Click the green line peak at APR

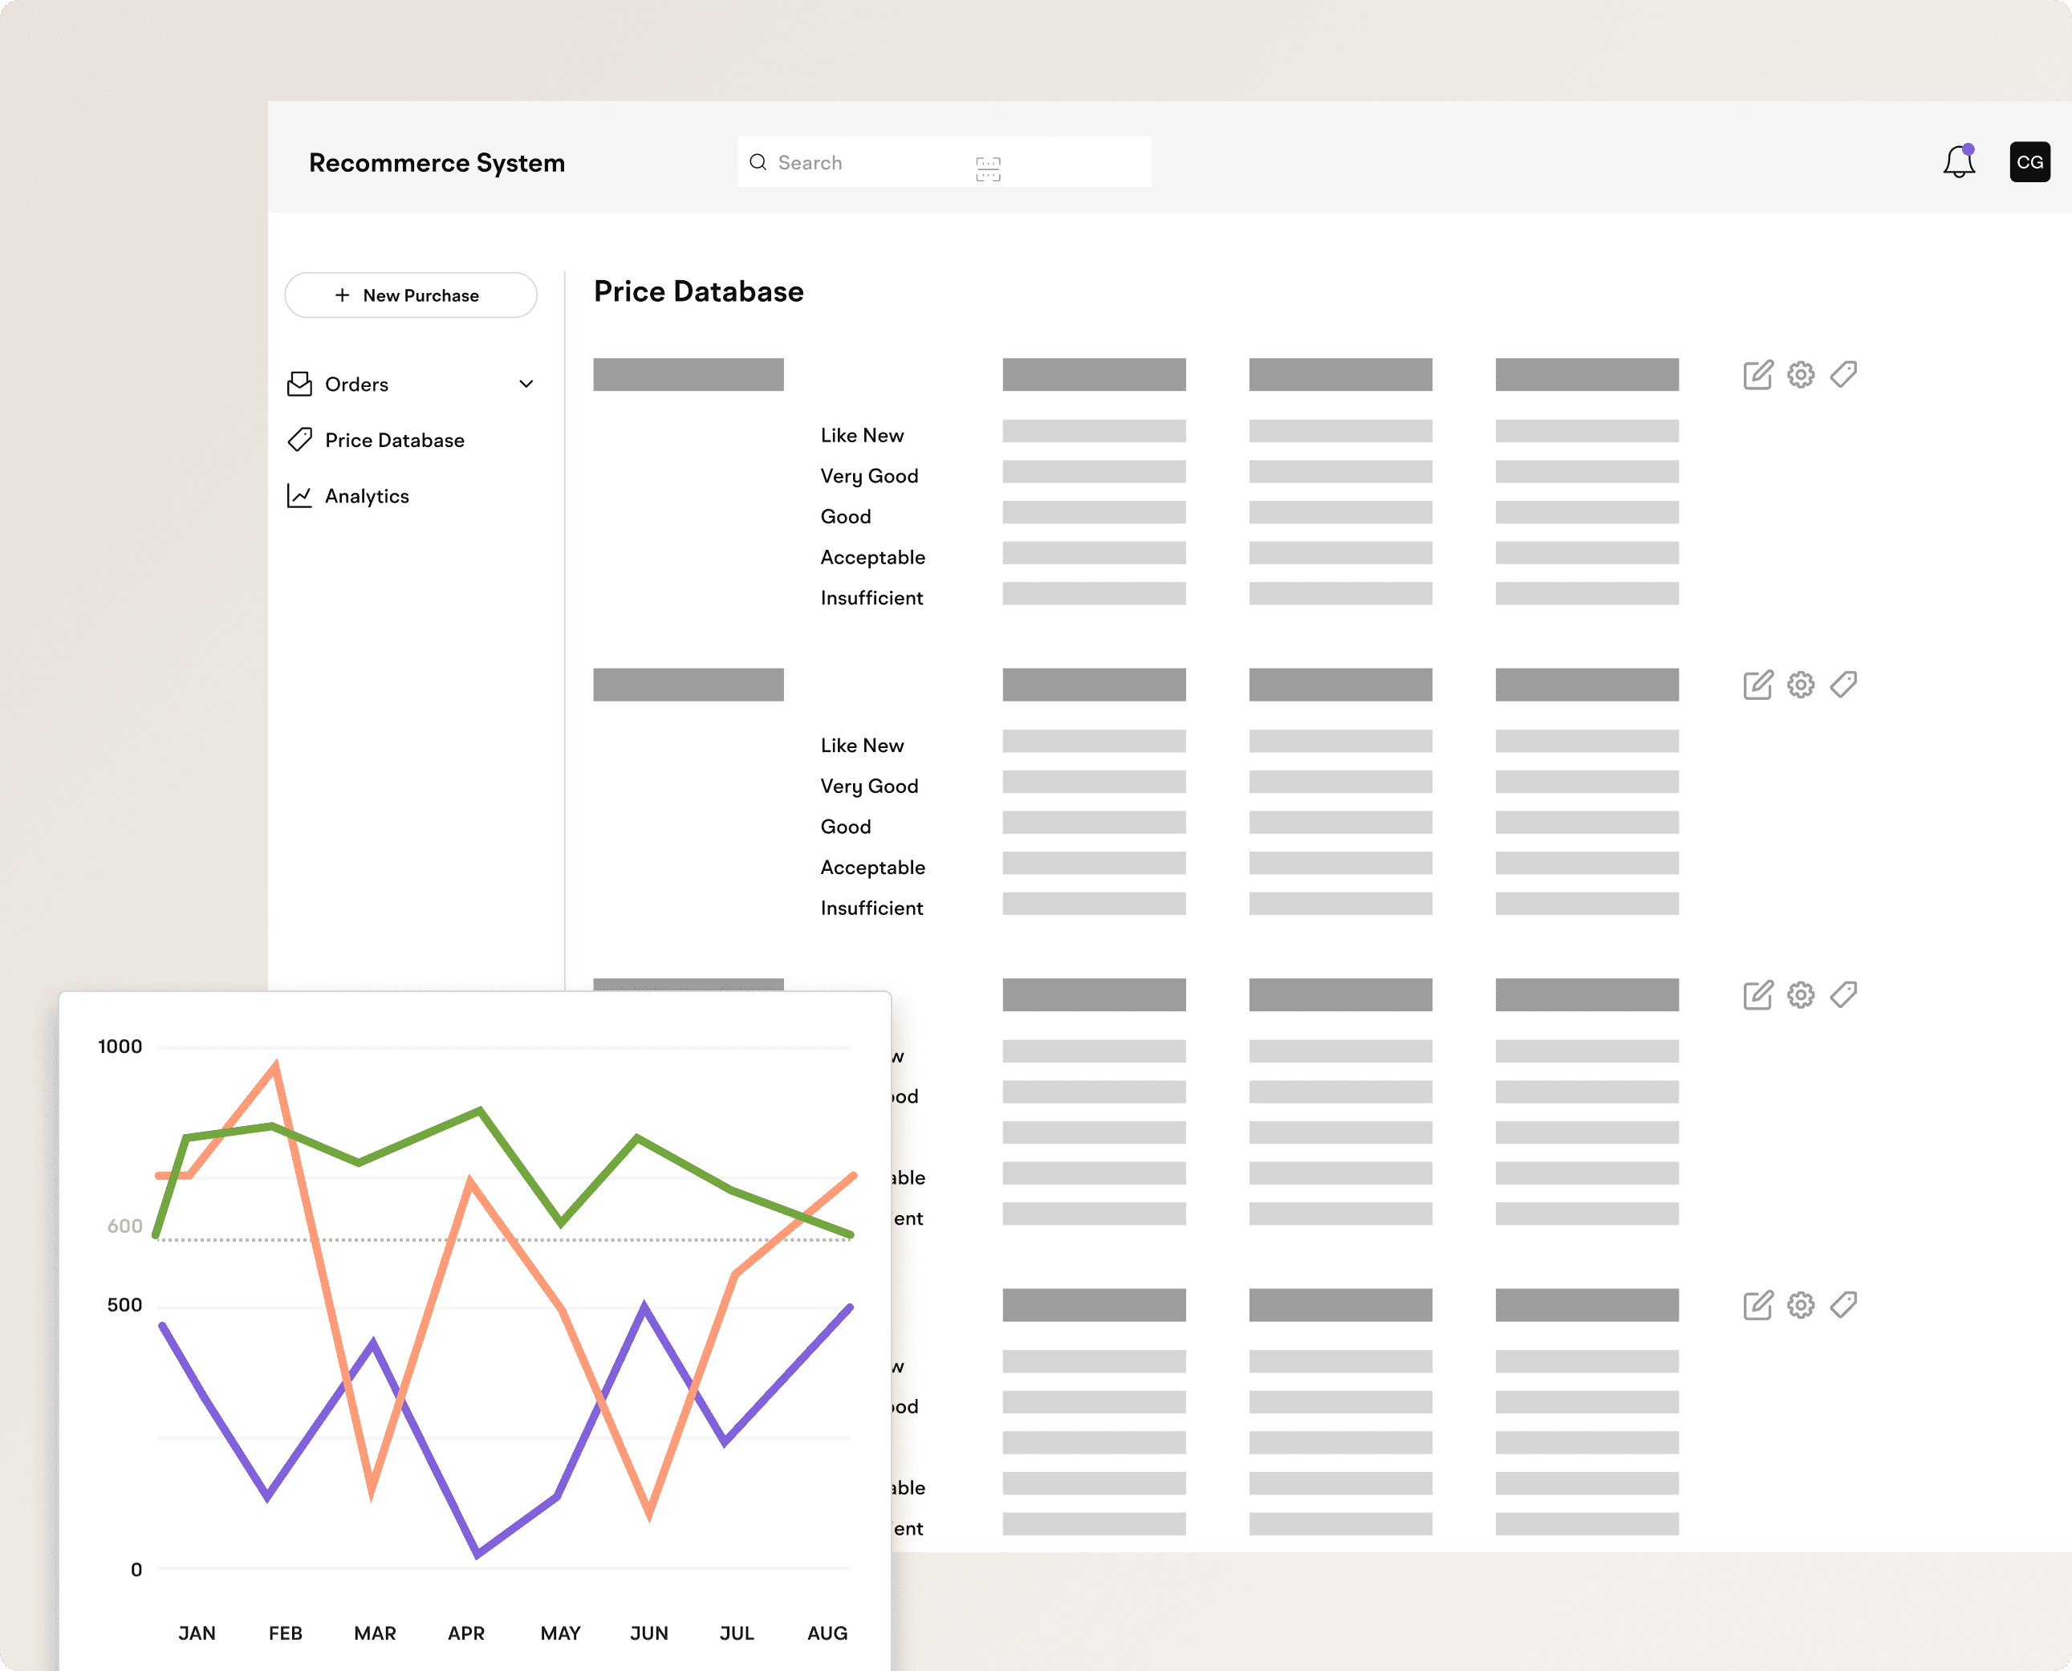[x=480, y=1111]
